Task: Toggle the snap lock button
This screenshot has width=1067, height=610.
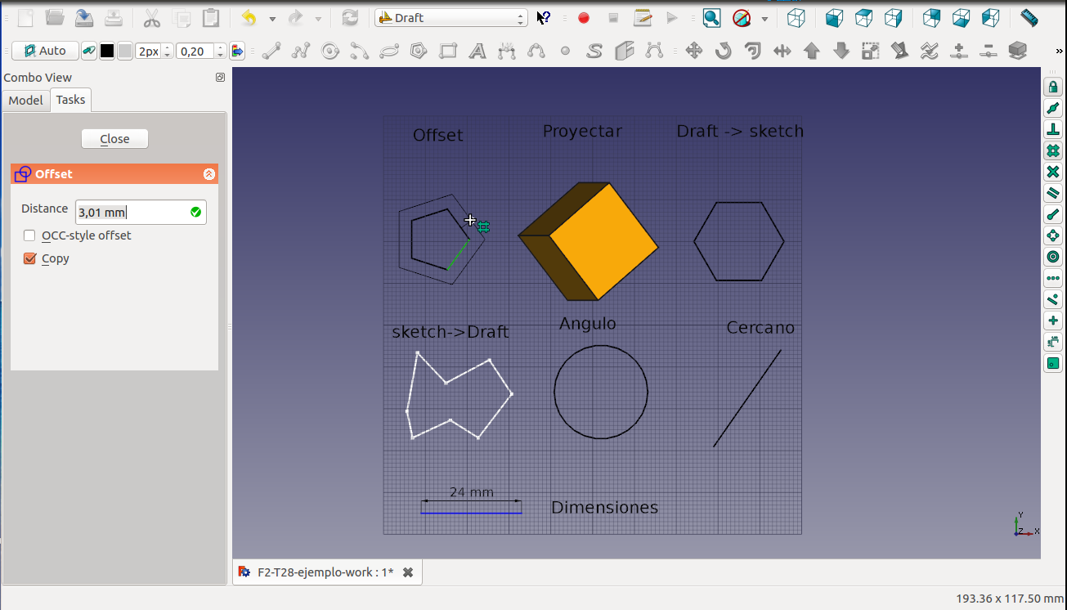Action: 1053,87
